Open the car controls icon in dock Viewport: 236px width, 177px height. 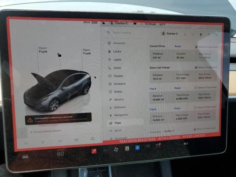25,156
